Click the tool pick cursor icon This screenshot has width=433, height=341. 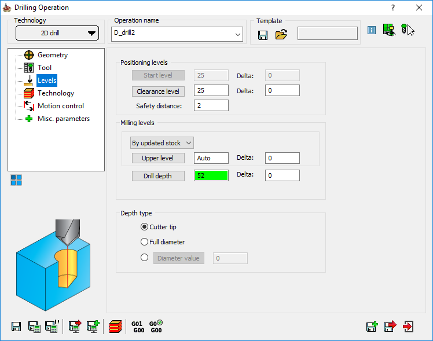point(408,30)
